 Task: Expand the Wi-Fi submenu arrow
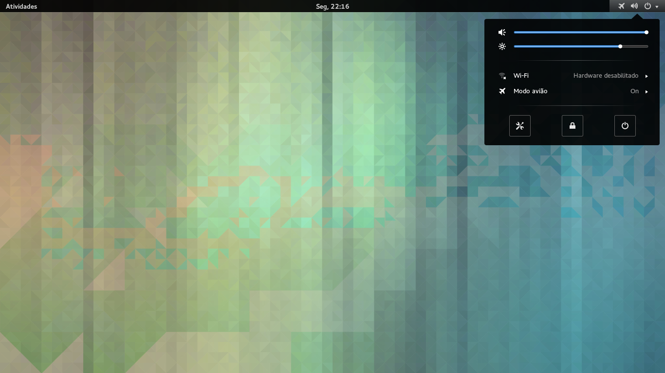click(647, 76)
